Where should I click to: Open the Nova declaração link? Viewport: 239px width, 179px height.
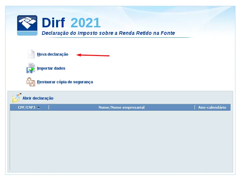point(53,54)
